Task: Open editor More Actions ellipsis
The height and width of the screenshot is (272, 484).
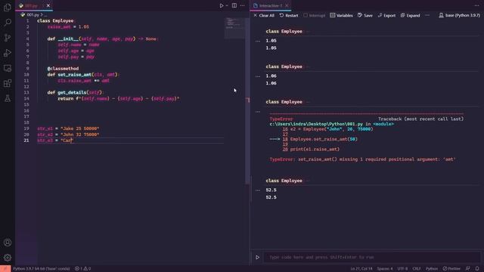Action: [x=242, y=5]
